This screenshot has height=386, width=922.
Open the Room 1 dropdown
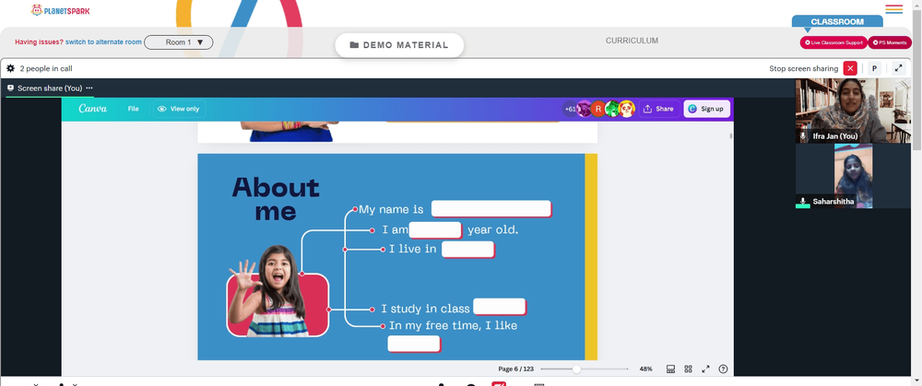coord(179,42)
